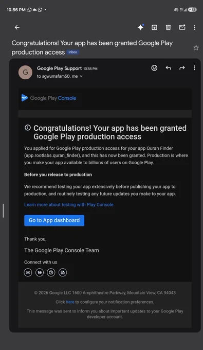Screen dimensions: 203x350
Task: Open the second Connect with us academy icon
Action: [x=40, y=273]
